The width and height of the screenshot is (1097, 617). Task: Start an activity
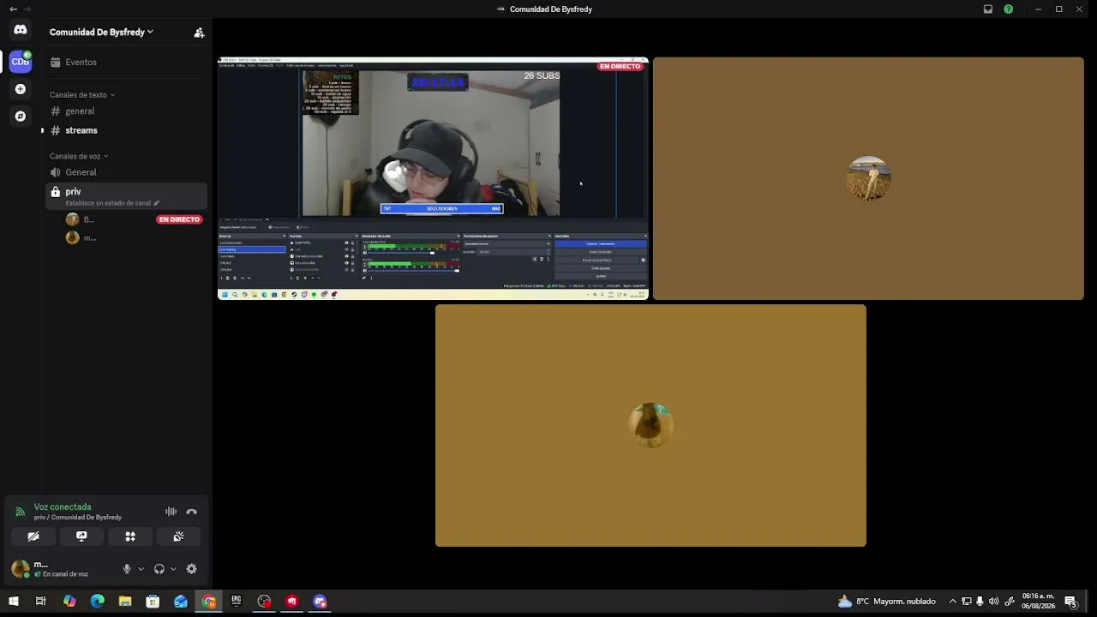[130, 536]
